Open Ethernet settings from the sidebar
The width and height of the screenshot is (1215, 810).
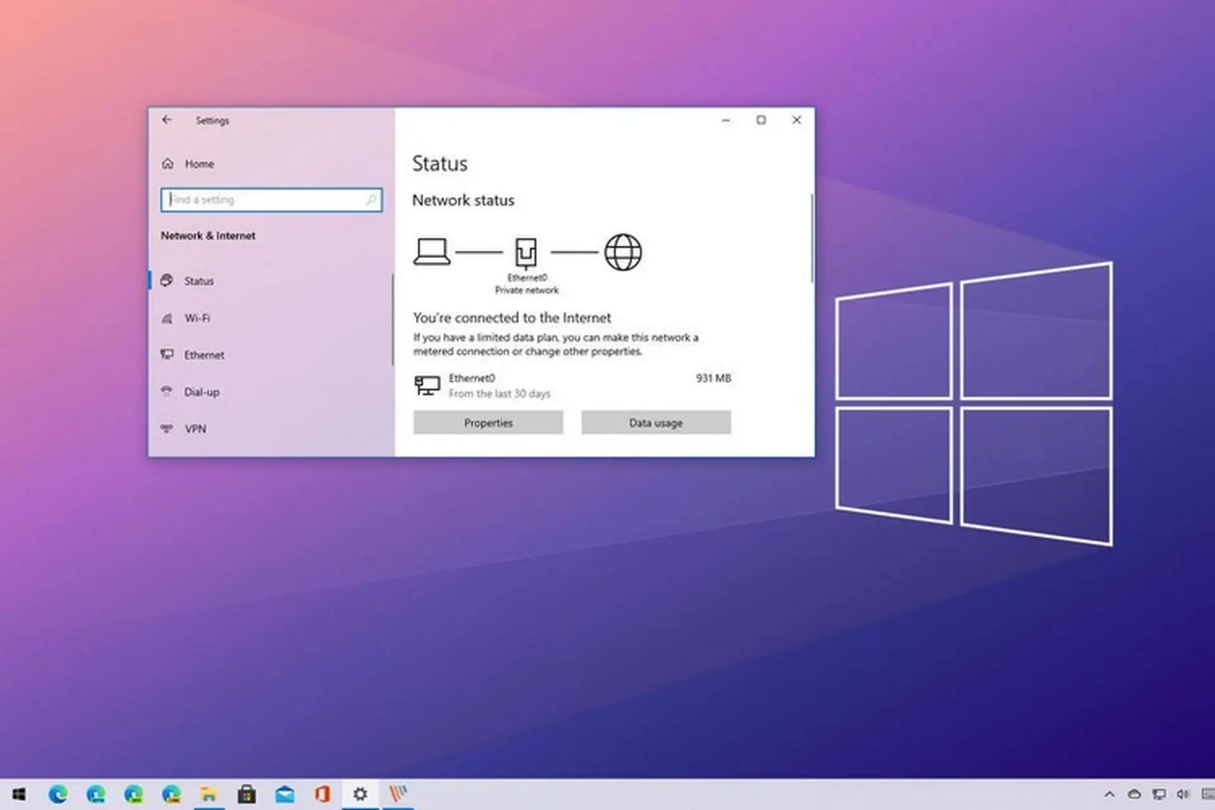click(204, 355)
